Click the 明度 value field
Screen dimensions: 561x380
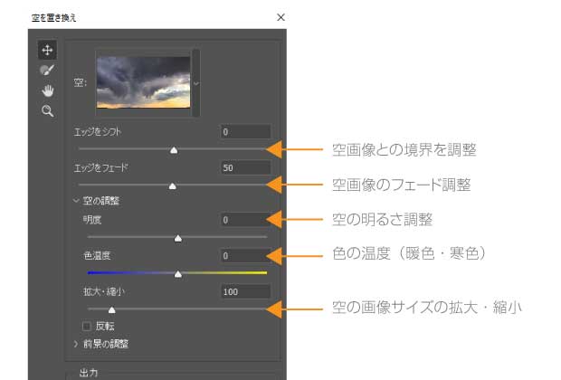[245, 220]
